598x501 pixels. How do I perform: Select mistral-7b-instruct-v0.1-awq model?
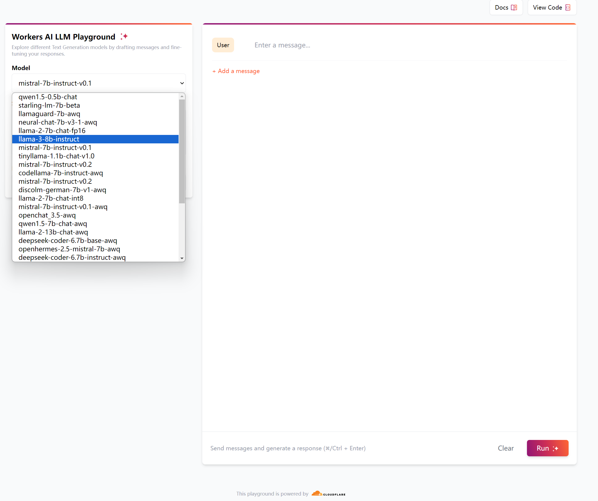[95, 207]
